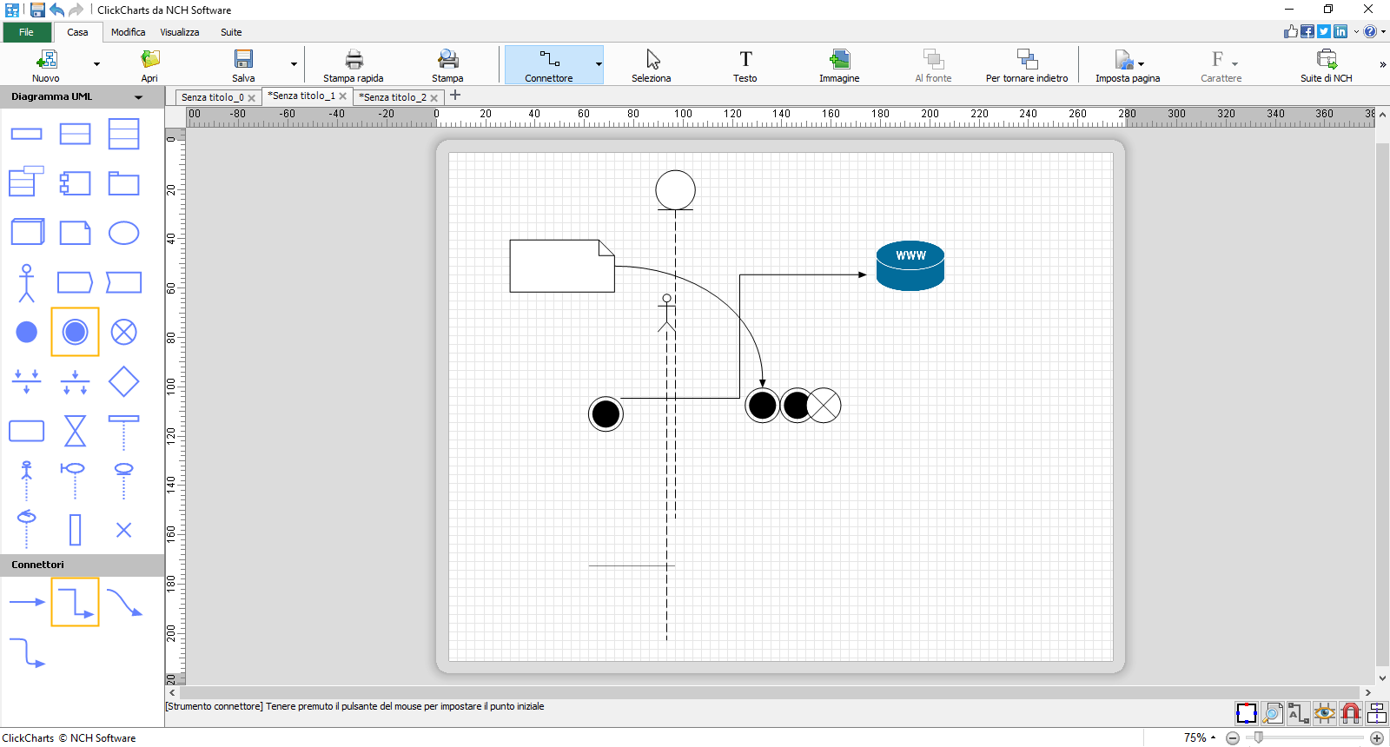Select the hourglass shape in UML palette
The width and height of the screenshot is (1390, 747).
(76, 431)
